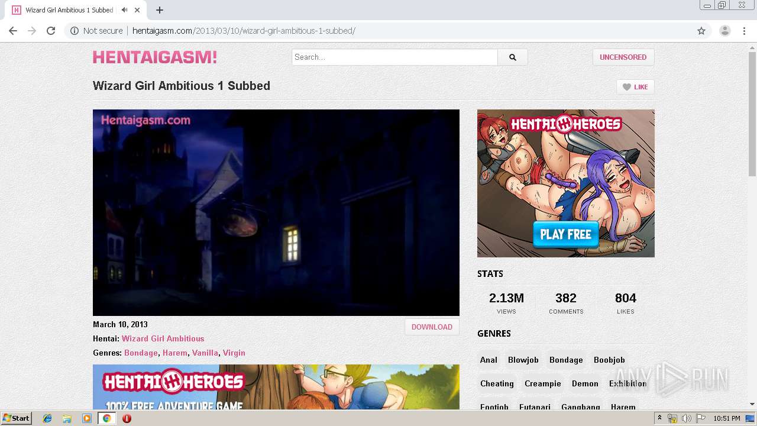Open the network tray icon
The image size is (757, 426).
coord(672,418)
